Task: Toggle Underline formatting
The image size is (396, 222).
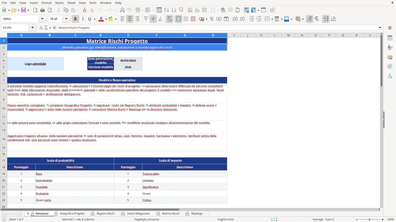Action: click(x=89, y=19)
